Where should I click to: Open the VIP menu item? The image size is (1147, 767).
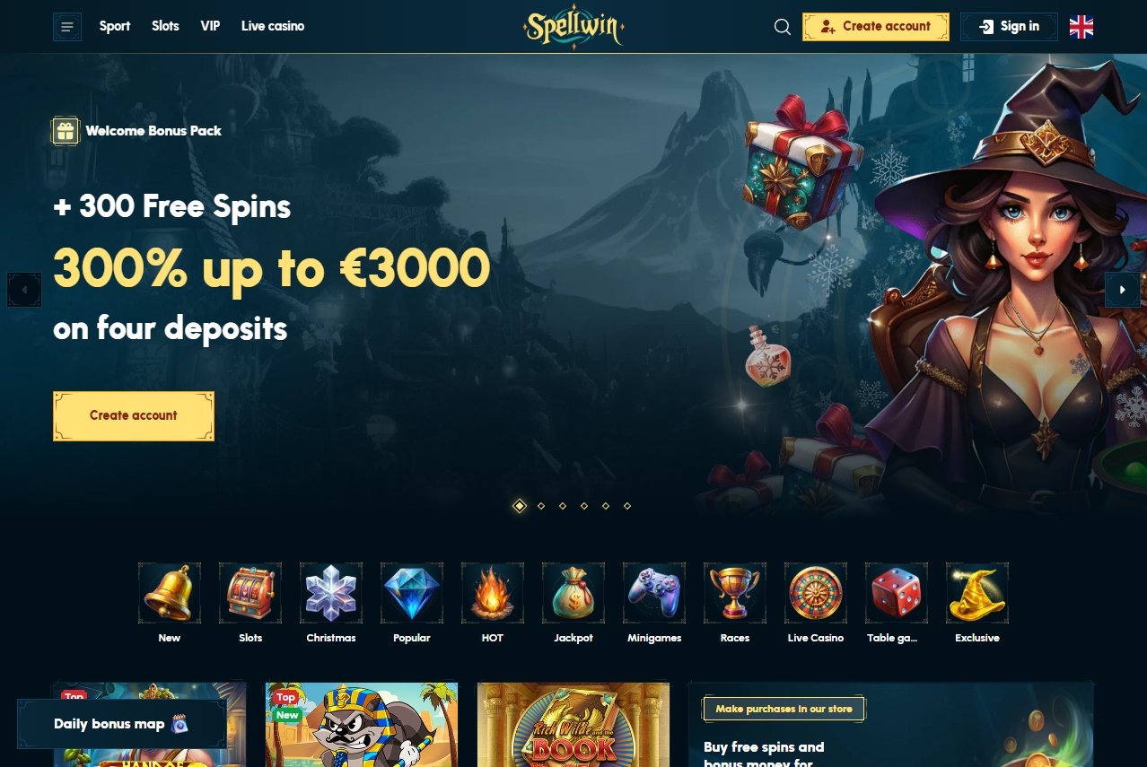[211, 26]
